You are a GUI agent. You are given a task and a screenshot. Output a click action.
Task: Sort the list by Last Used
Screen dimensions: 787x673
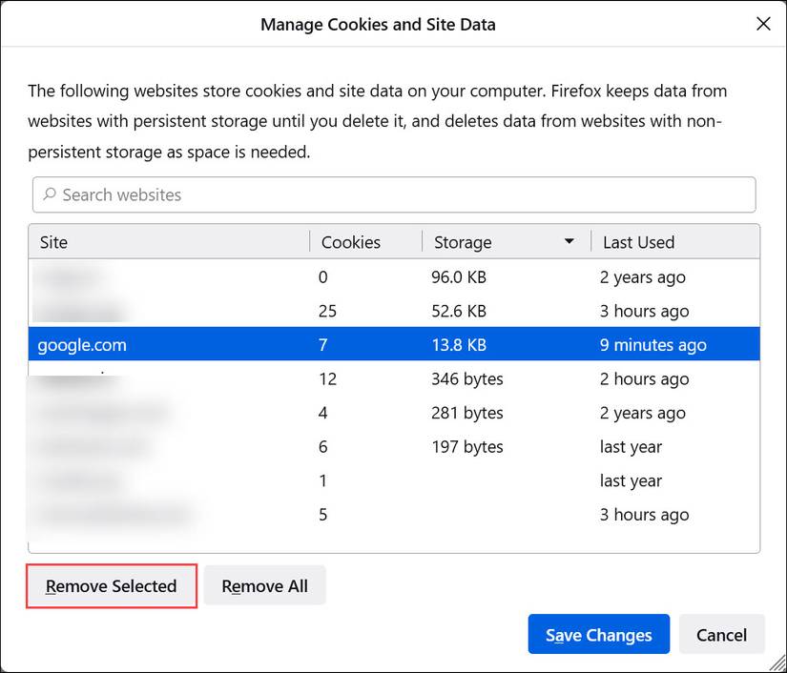(637, 242)
